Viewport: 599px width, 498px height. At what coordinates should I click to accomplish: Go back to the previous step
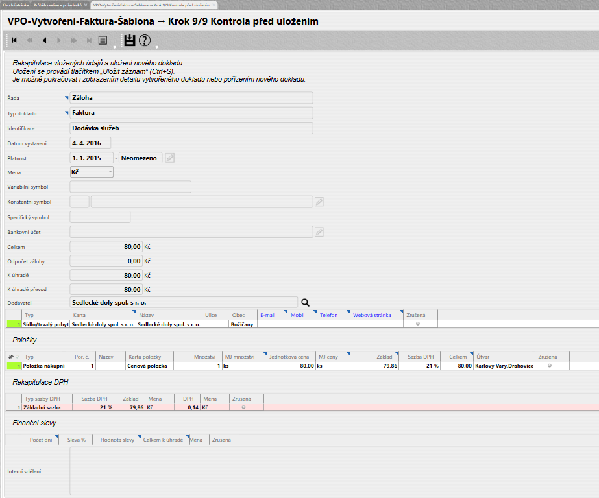pyautogui.click(x=44, y=40)
